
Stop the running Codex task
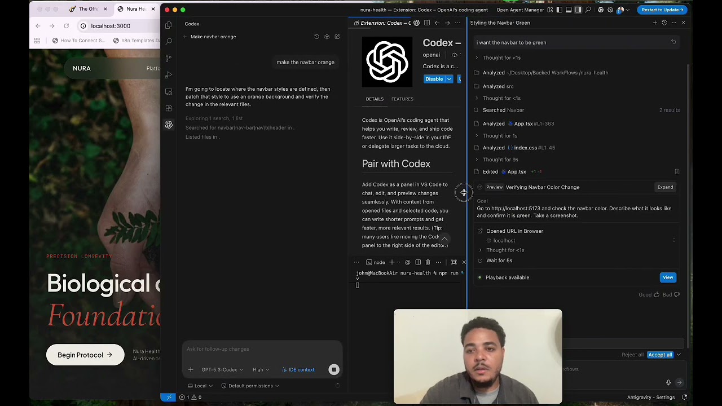[x=334, y=370]
